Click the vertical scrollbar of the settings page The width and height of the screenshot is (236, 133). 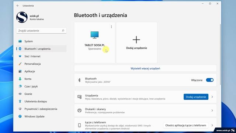(220, 54)
